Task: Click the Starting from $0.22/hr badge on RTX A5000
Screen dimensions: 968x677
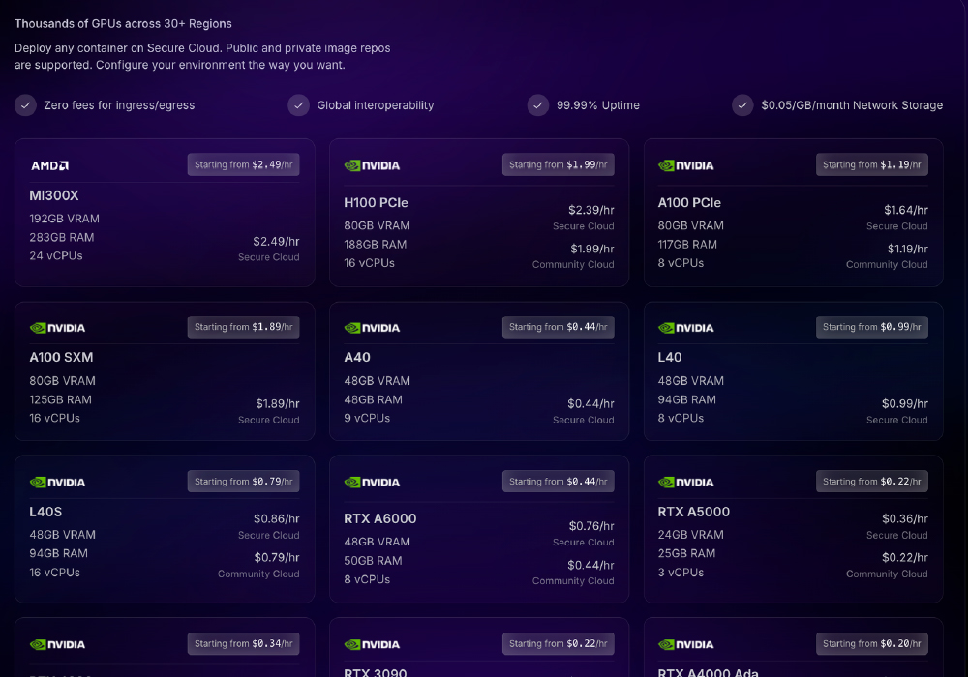Action: (x=871, y=482)
